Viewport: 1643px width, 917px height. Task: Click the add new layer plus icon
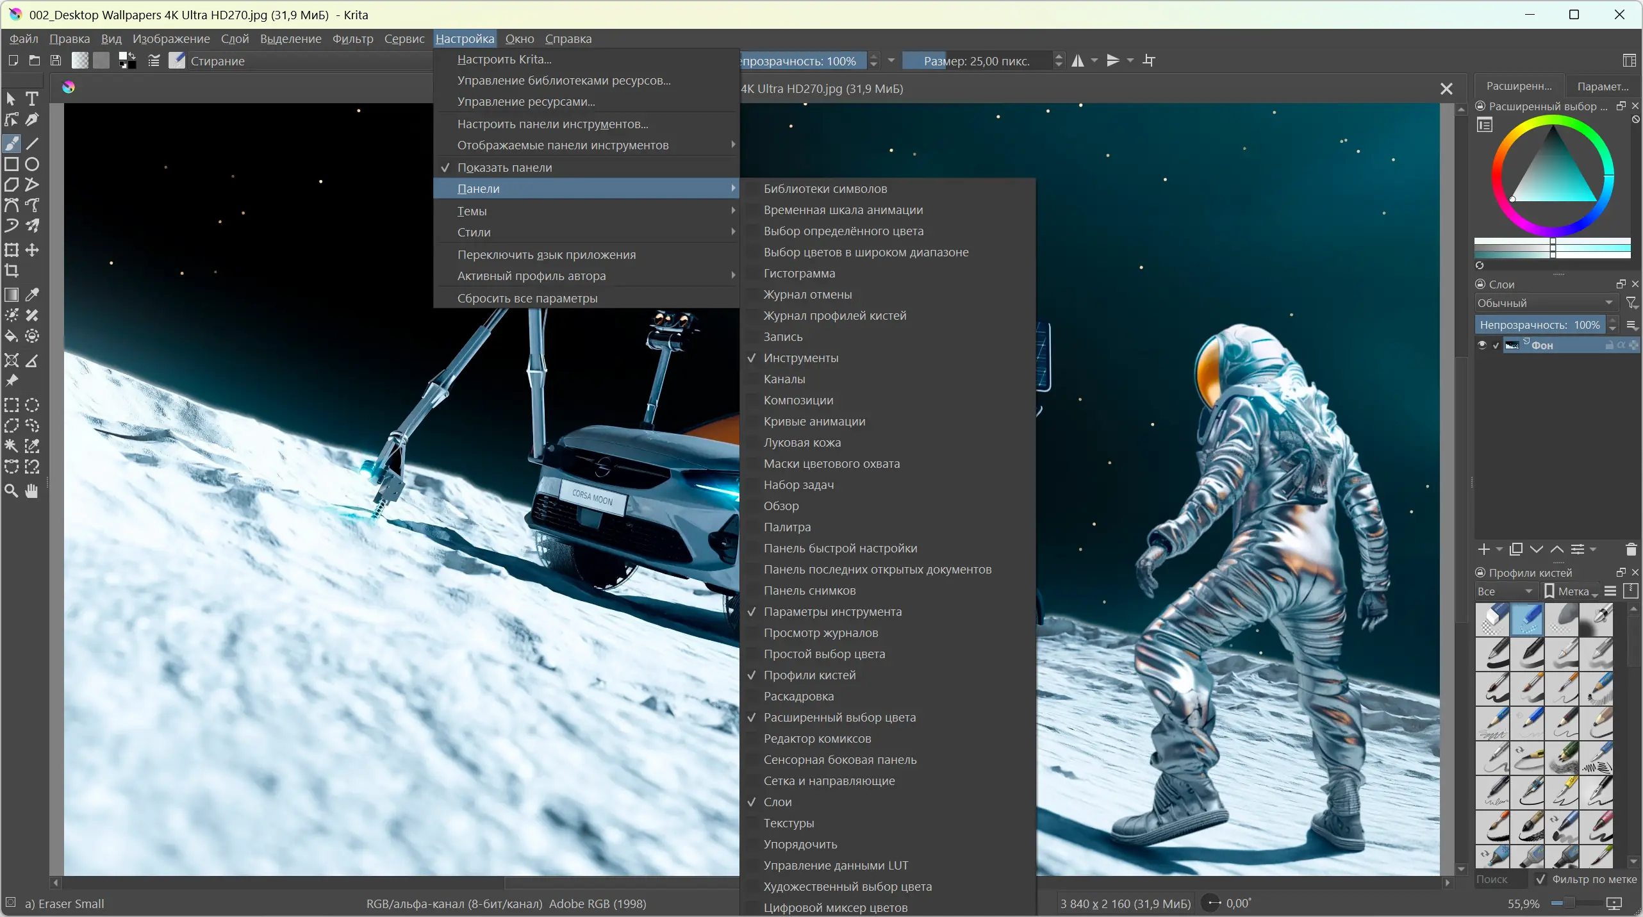click(x=1483, y=549)
